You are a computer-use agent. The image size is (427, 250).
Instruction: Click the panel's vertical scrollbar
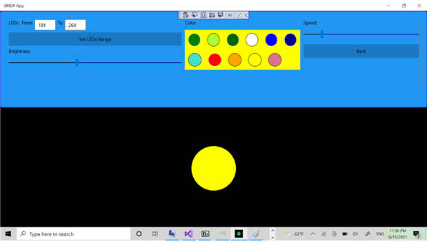click(x=419, y=55)
